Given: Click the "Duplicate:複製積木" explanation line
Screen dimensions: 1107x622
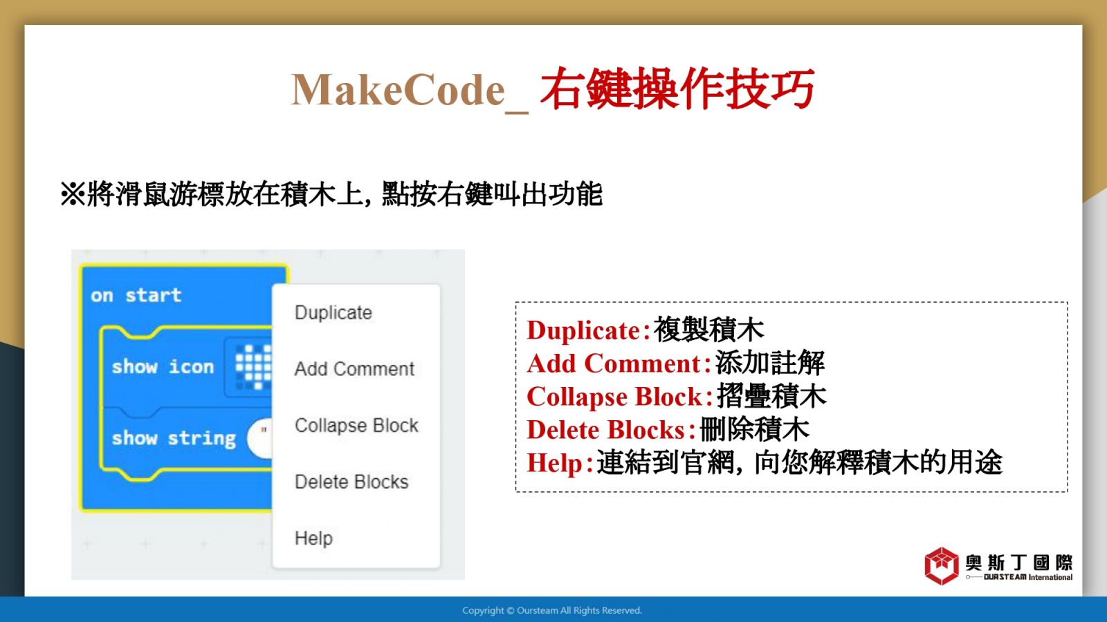Looking at the screenshot, I should (x=645, y=330).
